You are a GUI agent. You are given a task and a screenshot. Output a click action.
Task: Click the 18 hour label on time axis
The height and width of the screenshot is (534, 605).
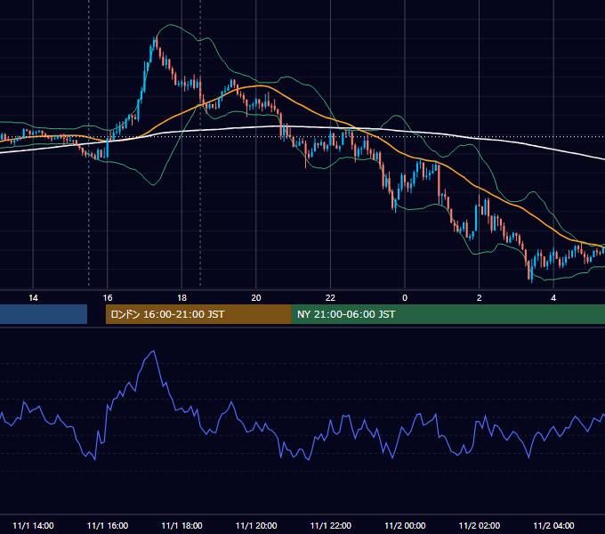[181, 298]
